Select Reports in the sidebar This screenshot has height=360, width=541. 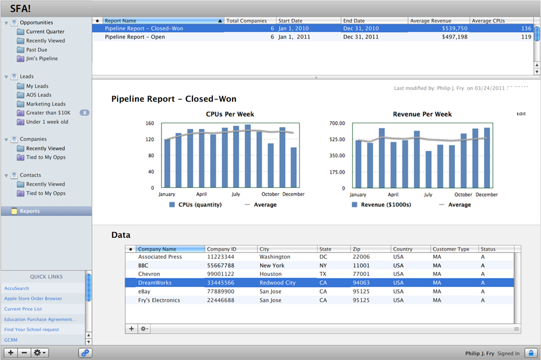tap(30, 211)
